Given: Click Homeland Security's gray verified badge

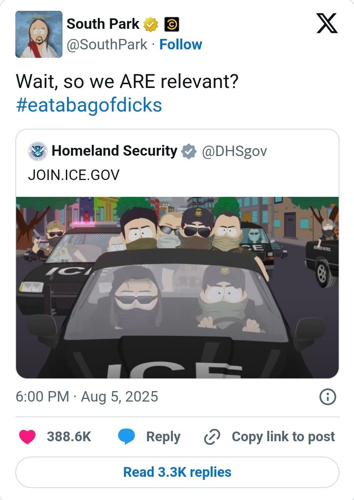Looking at the screenshot, I should click(x=189, y=151).
